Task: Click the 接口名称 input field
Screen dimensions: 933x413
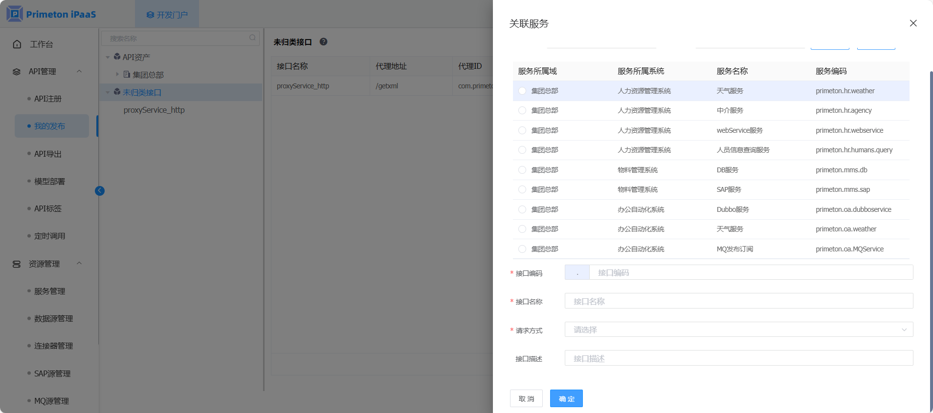Action: [x=738, y=301]
